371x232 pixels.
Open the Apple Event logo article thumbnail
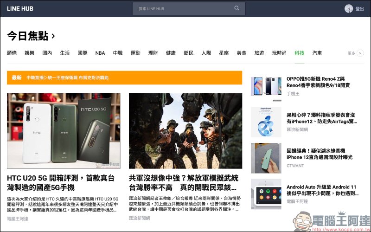click(266, 122)
